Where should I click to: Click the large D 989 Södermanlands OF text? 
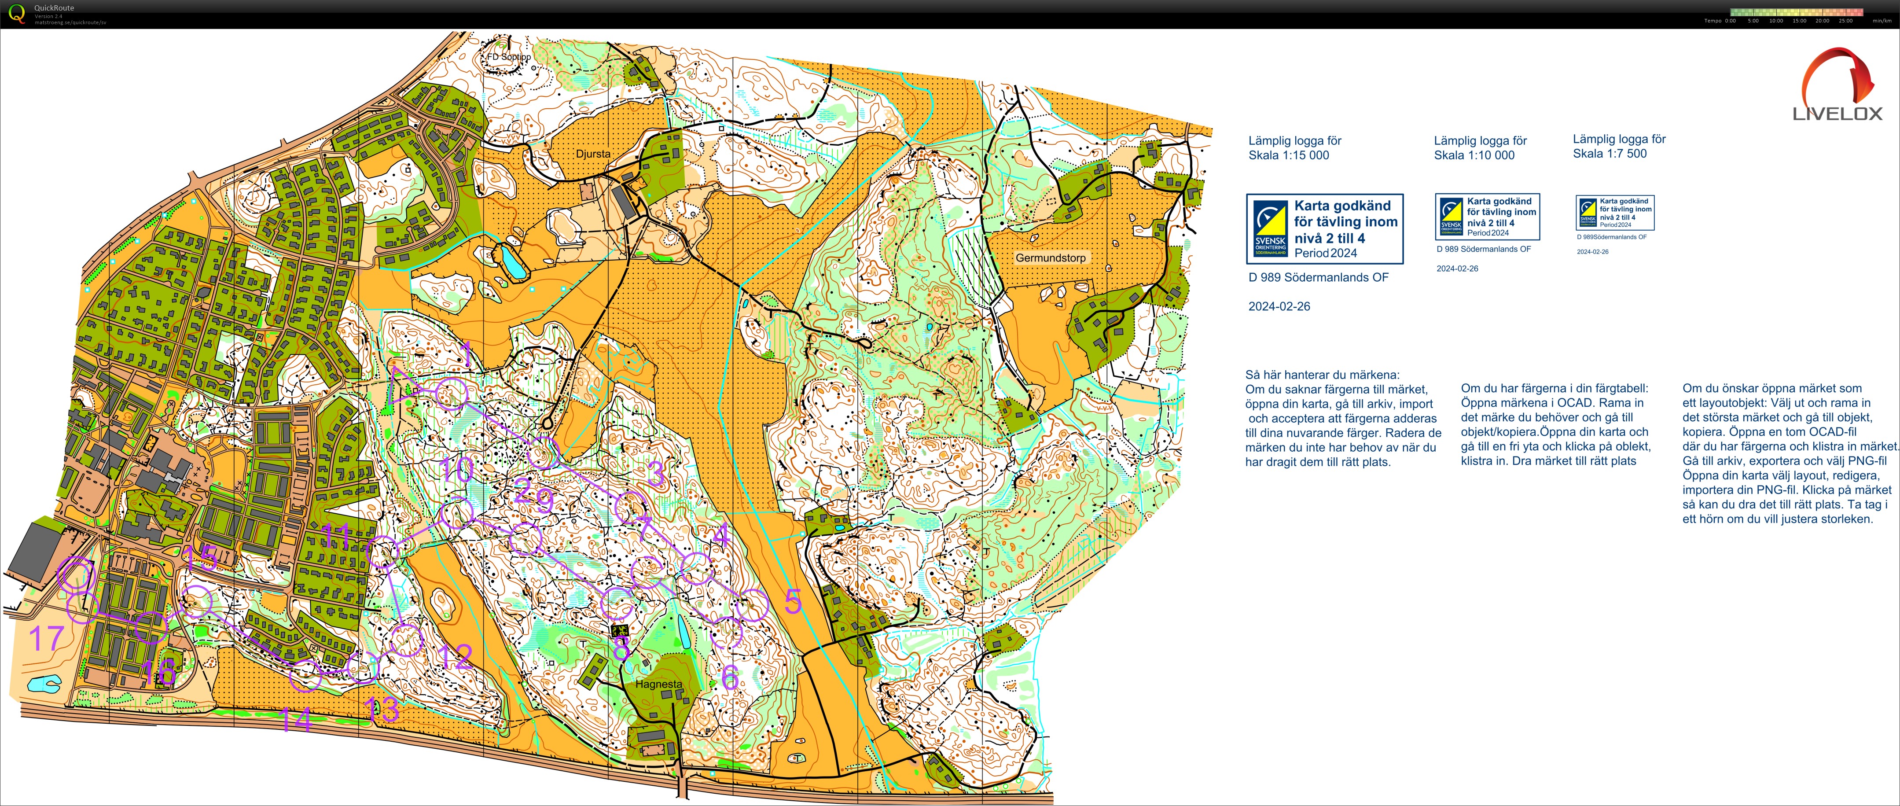[x=1318, y=277]
